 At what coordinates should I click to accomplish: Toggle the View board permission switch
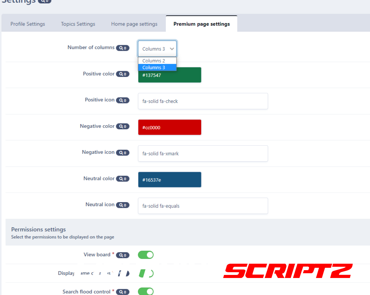146,255
